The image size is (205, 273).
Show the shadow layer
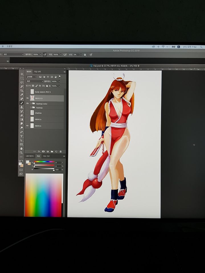pos(28,113)
